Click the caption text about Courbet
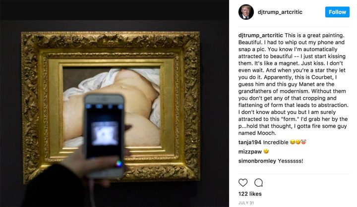 pyautogui.click(x=292, y=84)
